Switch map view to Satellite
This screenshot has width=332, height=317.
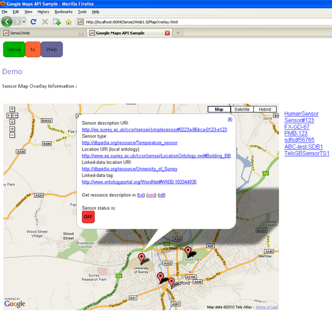[x=242, y=110]
